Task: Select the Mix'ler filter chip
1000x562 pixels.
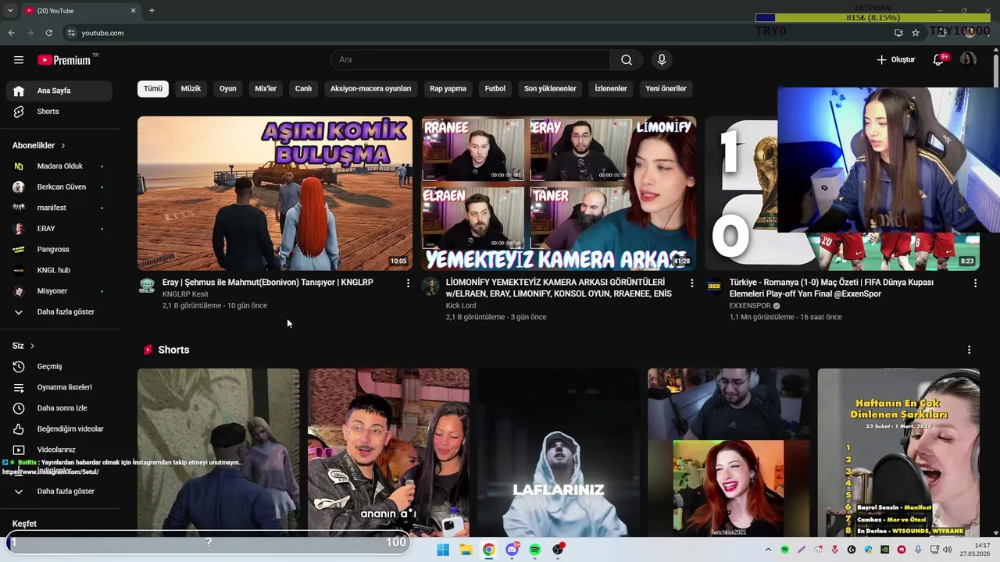Action: [x=266, y=88]
